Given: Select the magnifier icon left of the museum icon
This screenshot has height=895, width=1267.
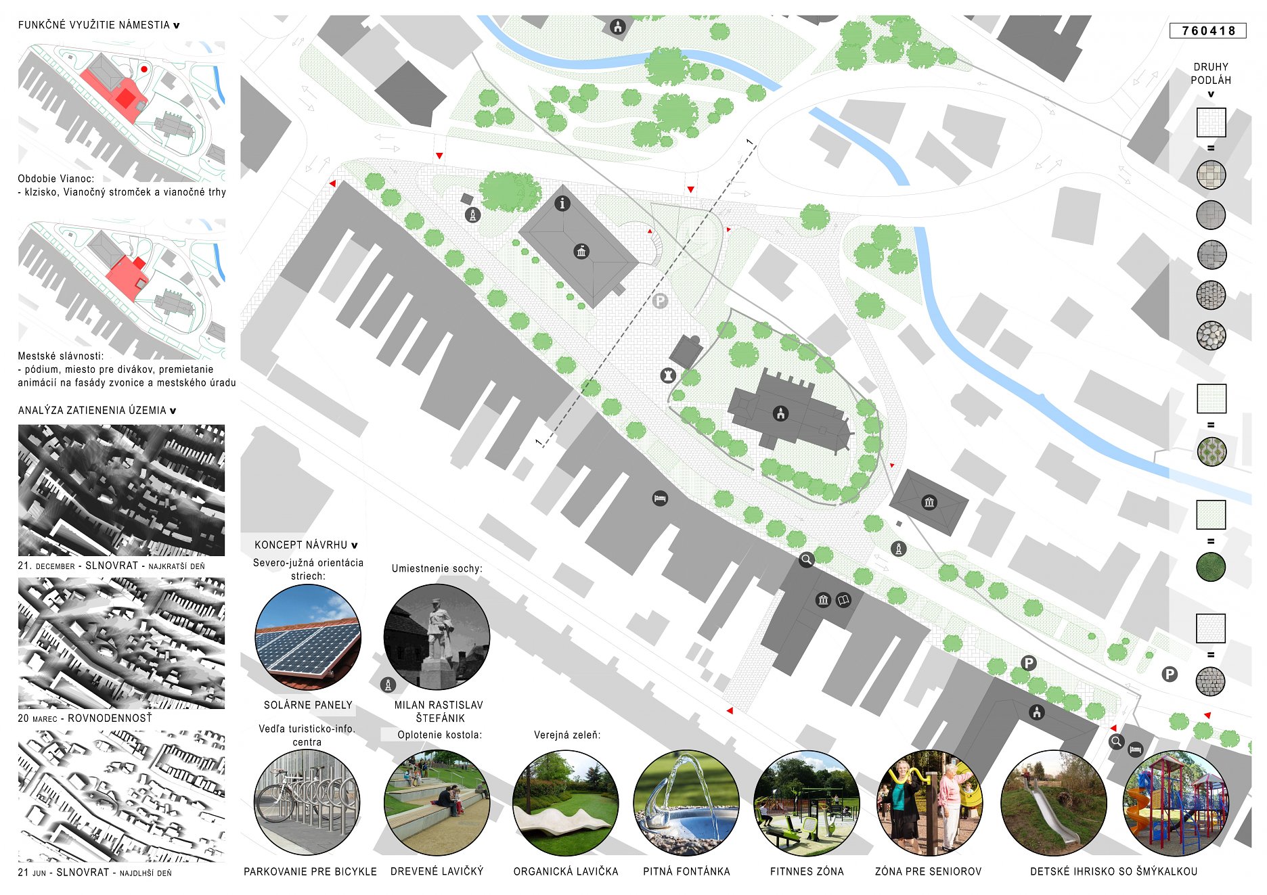Looking at the screenshot, I should click(x=806, y=559).
